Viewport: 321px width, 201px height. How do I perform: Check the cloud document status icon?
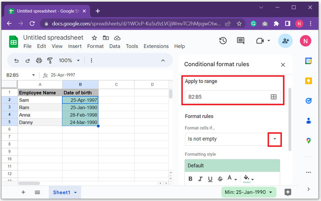coord(117,38)
